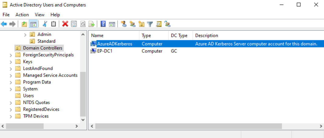
Task: Select Domain Controllers in tree
Action: pyautogui.click(x=43, y=48)
